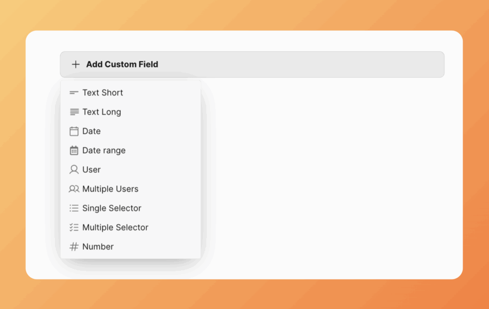
Task: Choose Multiple Selector field type
Action: click(115, 227)
